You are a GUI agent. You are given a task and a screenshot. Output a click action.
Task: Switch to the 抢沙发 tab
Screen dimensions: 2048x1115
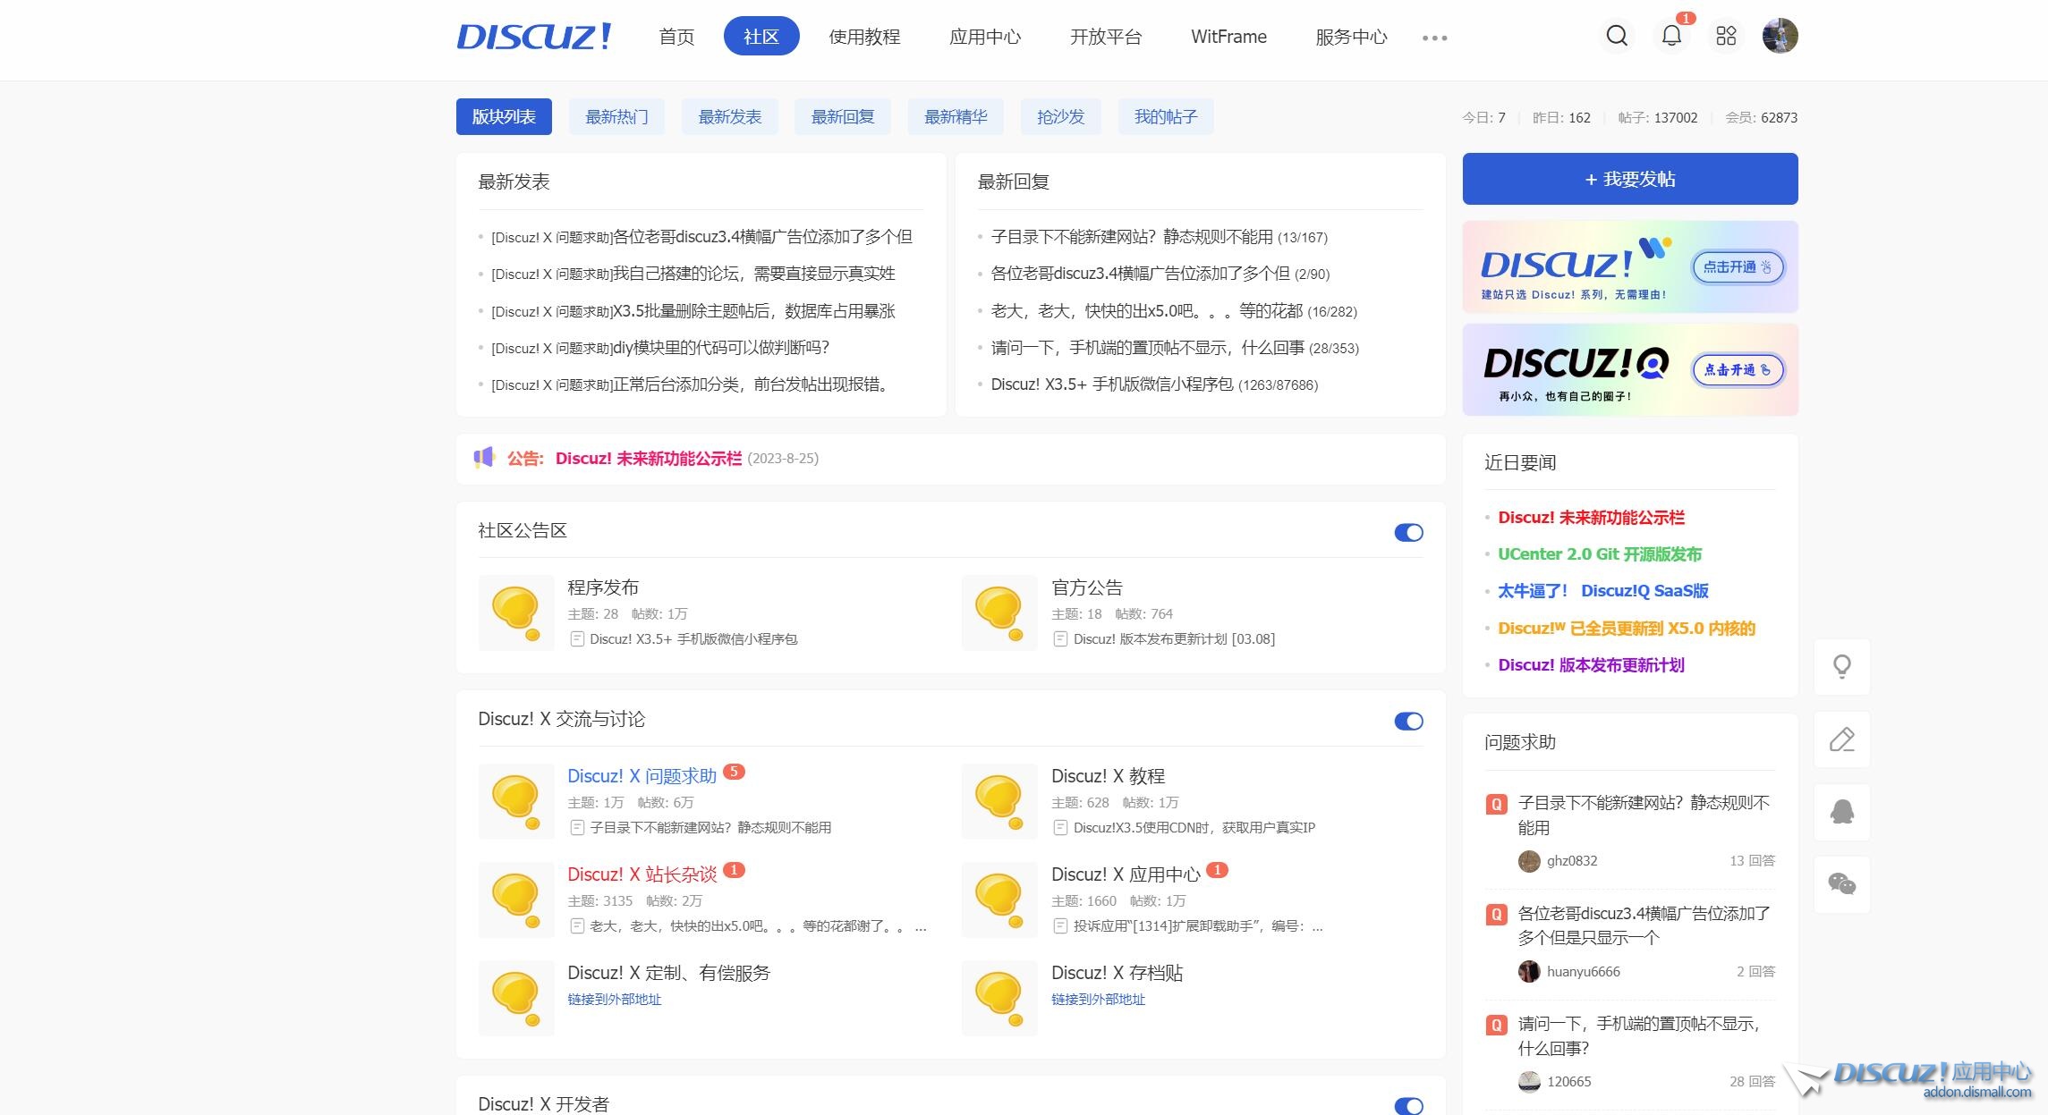1060,117
